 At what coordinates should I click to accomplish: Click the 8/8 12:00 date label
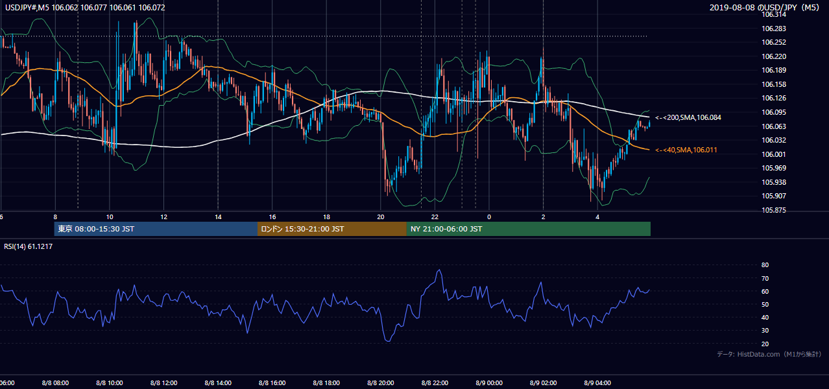164,383
